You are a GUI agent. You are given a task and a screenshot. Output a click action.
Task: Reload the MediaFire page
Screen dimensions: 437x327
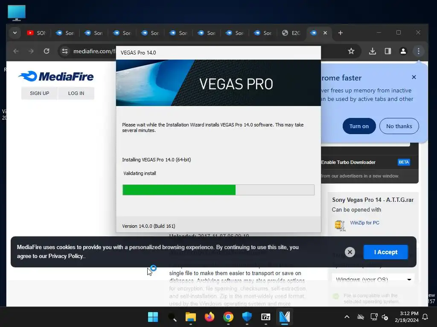[47, 51]
